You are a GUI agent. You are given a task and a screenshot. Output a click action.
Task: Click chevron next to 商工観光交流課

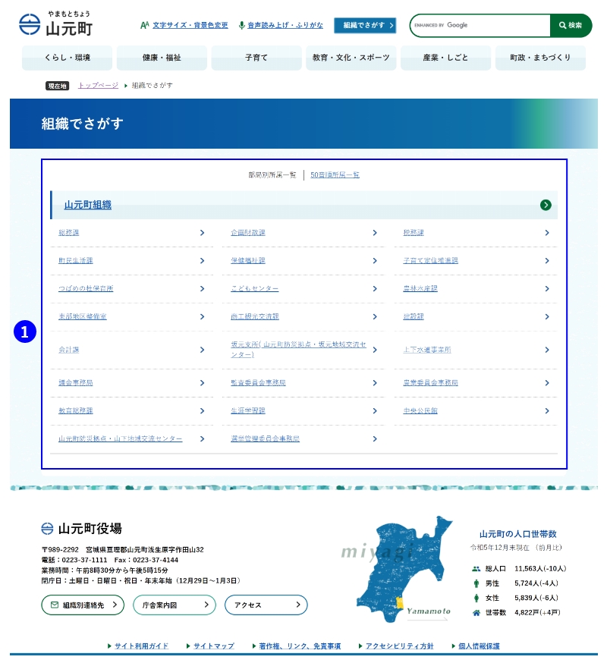(x=375, y=316)
